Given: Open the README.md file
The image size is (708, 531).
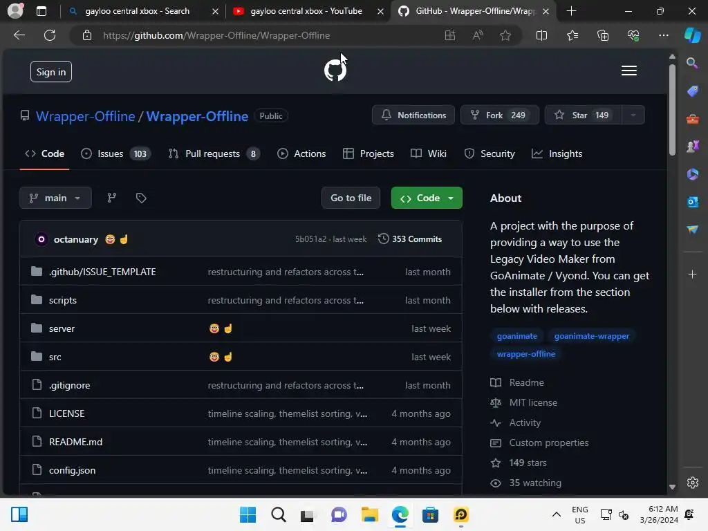Looking at the screenshot, I should 75,442.
